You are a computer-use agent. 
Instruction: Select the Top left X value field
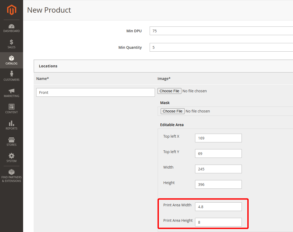(218, 138)
